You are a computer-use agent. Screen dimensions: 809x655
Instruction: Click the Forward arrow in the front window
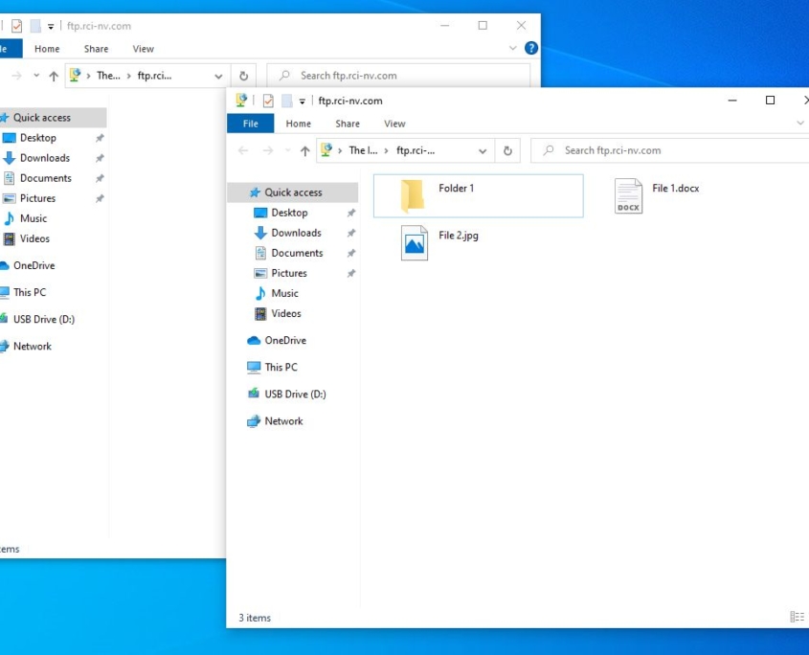tap(268, 150)
